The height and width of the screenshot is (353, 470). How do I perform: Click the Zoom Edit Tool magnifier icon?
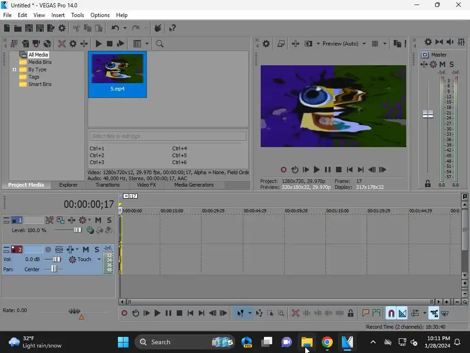(x=281, y=313)
